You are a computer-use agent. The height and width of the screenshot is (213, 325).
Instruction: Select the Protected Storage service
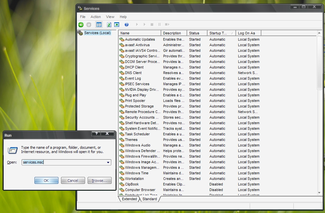point(190,106)
